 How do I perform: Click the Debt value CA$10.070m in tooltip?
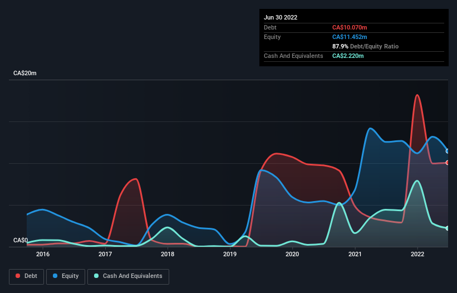tap(350, 27)
